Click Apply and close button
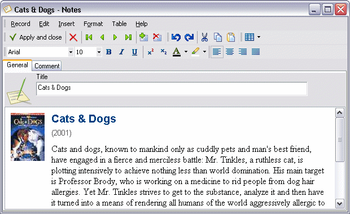 click(x=36, y=37)
